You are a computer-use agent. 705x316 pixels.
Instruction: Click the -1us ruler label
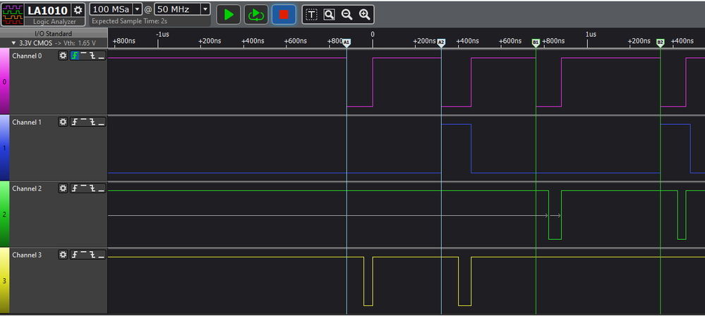[162, 34]
